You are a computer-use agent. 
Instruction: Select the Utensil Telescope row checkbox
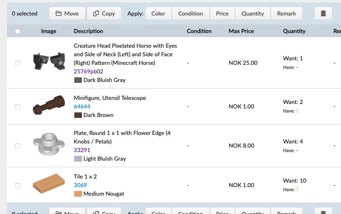(18, 107)
